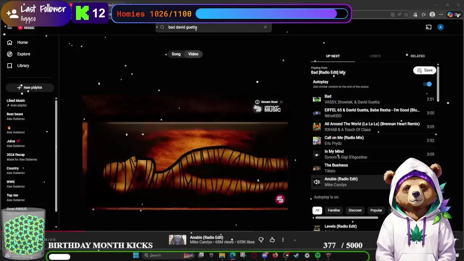Select the Discover filter chip

(355, 210)
